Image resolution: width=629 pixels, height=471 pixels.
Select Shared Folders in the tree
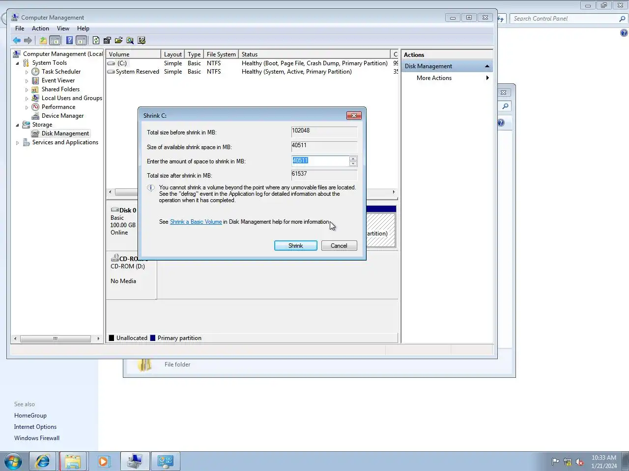pyautogui.click(x=60, y=89)
